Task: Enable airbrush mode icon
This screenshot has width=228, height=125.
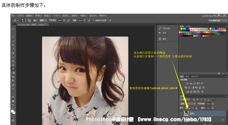Action: [89, 21]
